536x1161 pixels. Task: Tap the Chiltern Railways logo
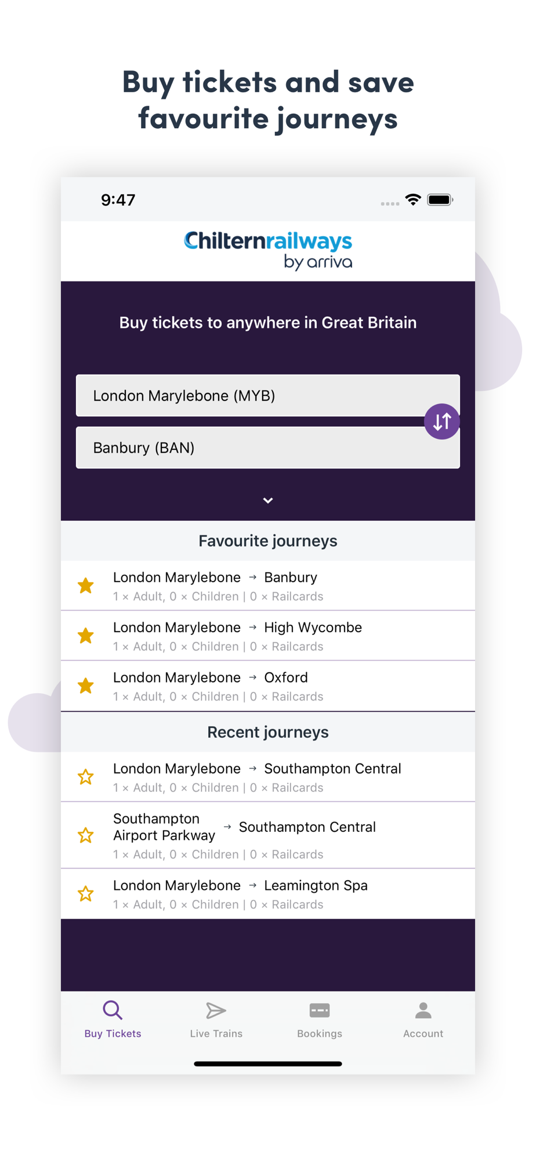pyautogui.click(x=268, y=250)
